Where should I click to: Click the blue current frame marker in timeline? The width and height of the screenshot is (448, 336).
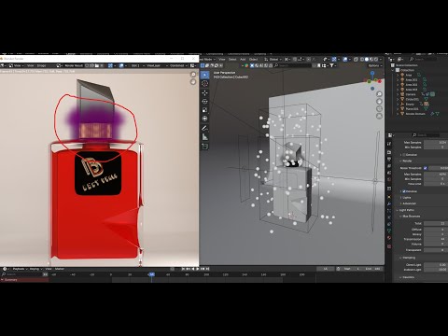pos(151,274)
